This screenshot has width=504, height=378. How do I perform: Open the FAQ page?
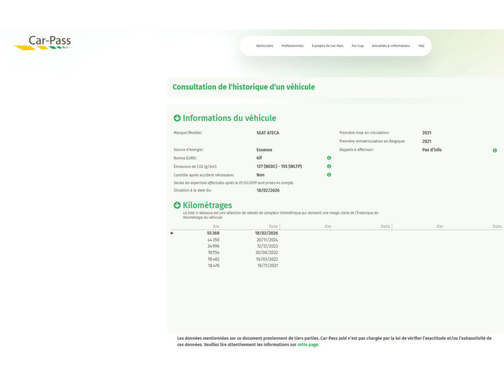click(421, 46)
